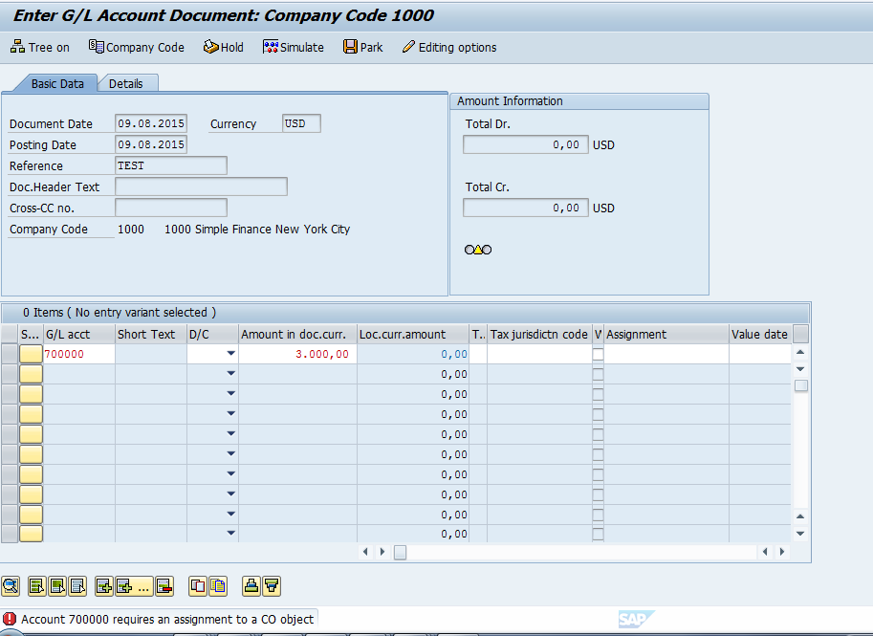The width and height of the screenshot is (873, 636).
Task: Open the D/C dropdown in the third row
Action: tap(231, 394)
